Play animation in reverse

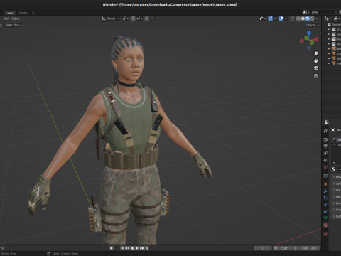point(132,248)
